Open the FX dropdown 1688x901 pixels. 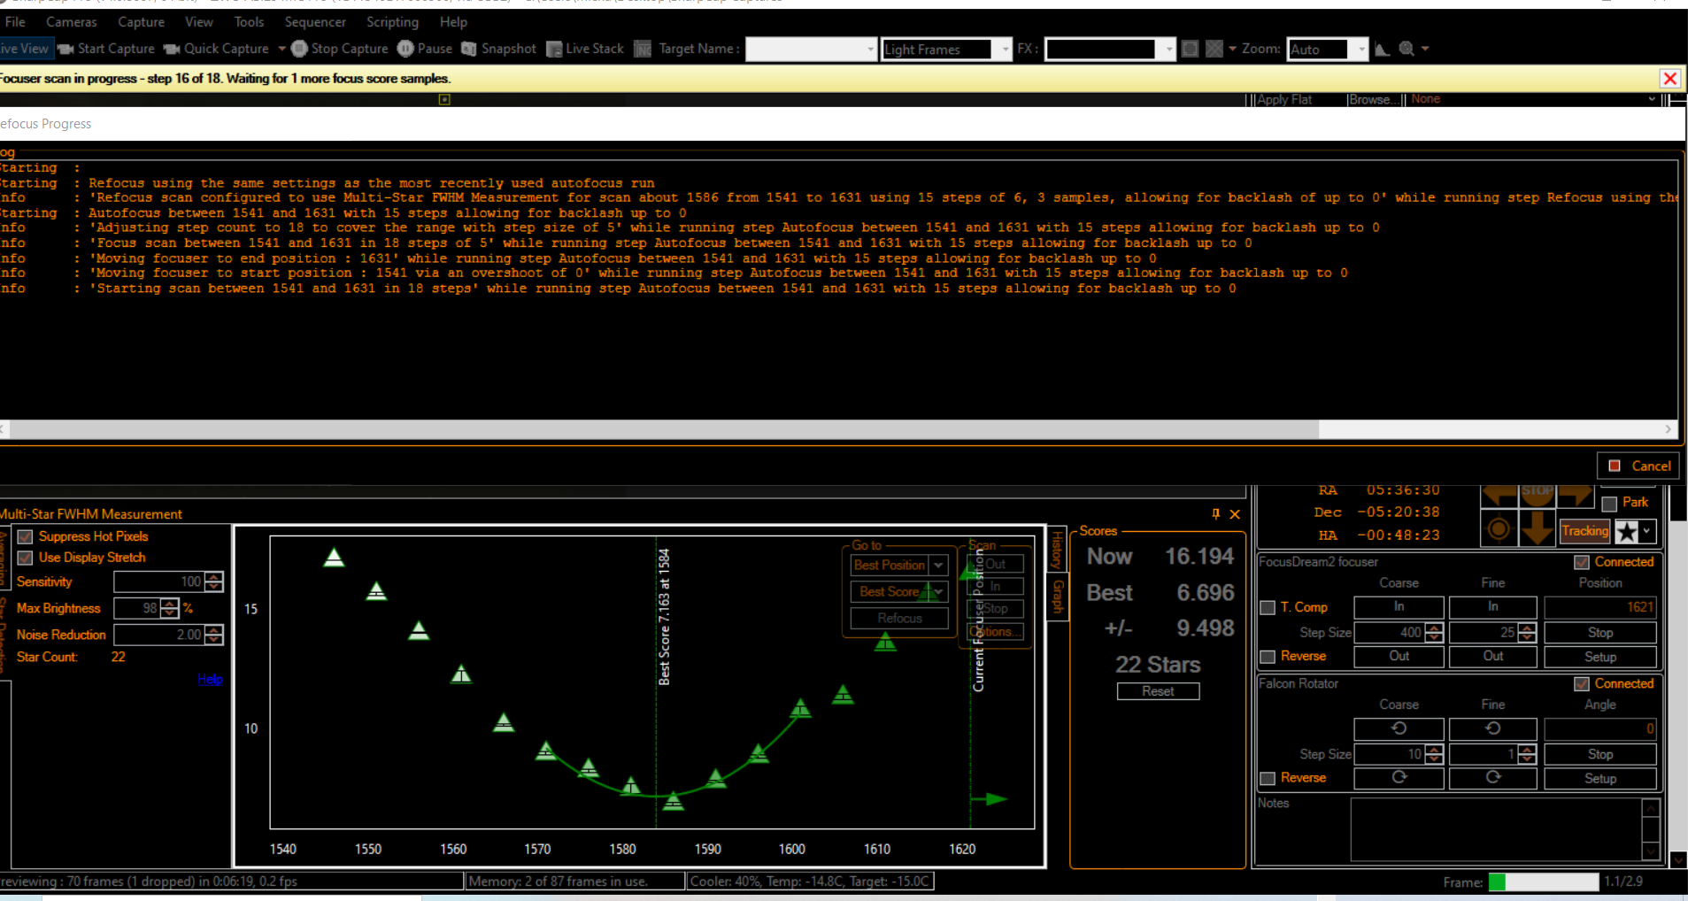pos(1169,50)
